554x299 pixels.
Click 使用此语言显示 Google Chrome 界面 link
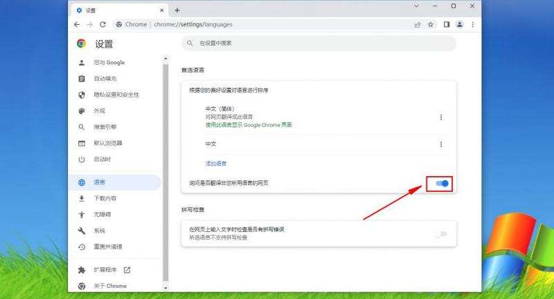(x=249, y=125)
